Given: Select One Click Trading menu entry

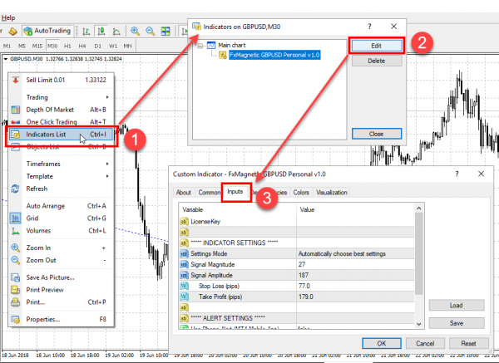Looking at the screenshot, I should [61, 122].
